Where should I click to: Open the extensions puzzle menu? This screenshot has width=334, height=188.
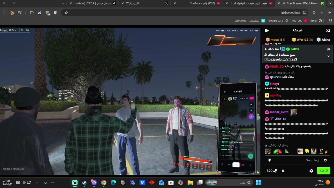32,13
